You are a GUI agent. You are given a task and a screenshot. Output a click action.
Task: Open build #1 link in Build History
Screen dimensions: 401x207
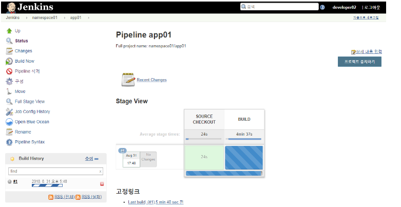coord(15,182)
